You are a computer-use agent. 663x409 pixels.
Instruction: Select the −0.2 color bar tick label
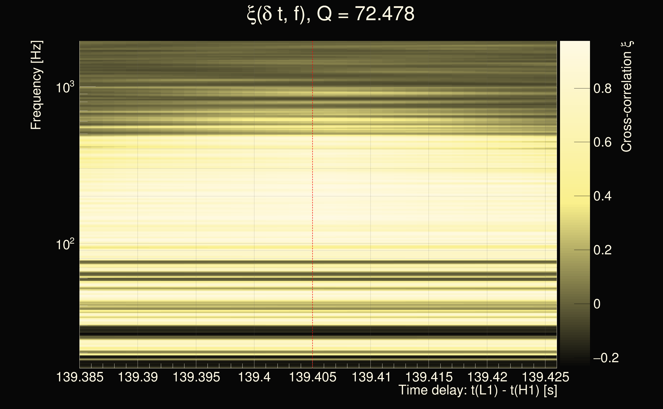pos(606,358)
